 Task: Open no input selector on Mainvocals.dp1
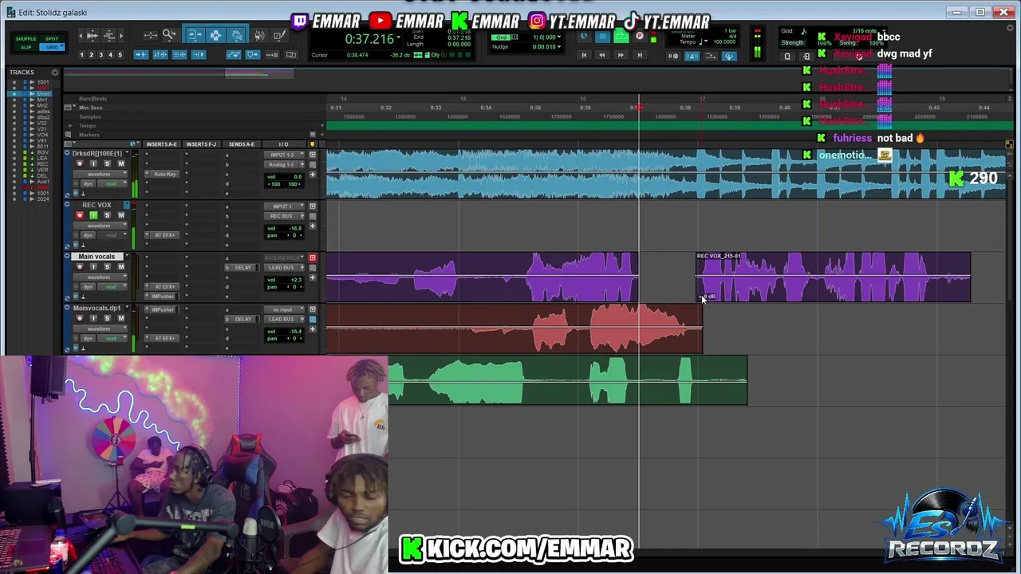pyautogui.click(x=284, y=309)
